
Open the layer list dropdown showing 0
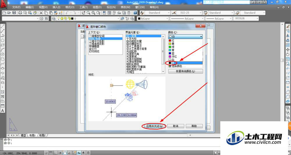88,19
